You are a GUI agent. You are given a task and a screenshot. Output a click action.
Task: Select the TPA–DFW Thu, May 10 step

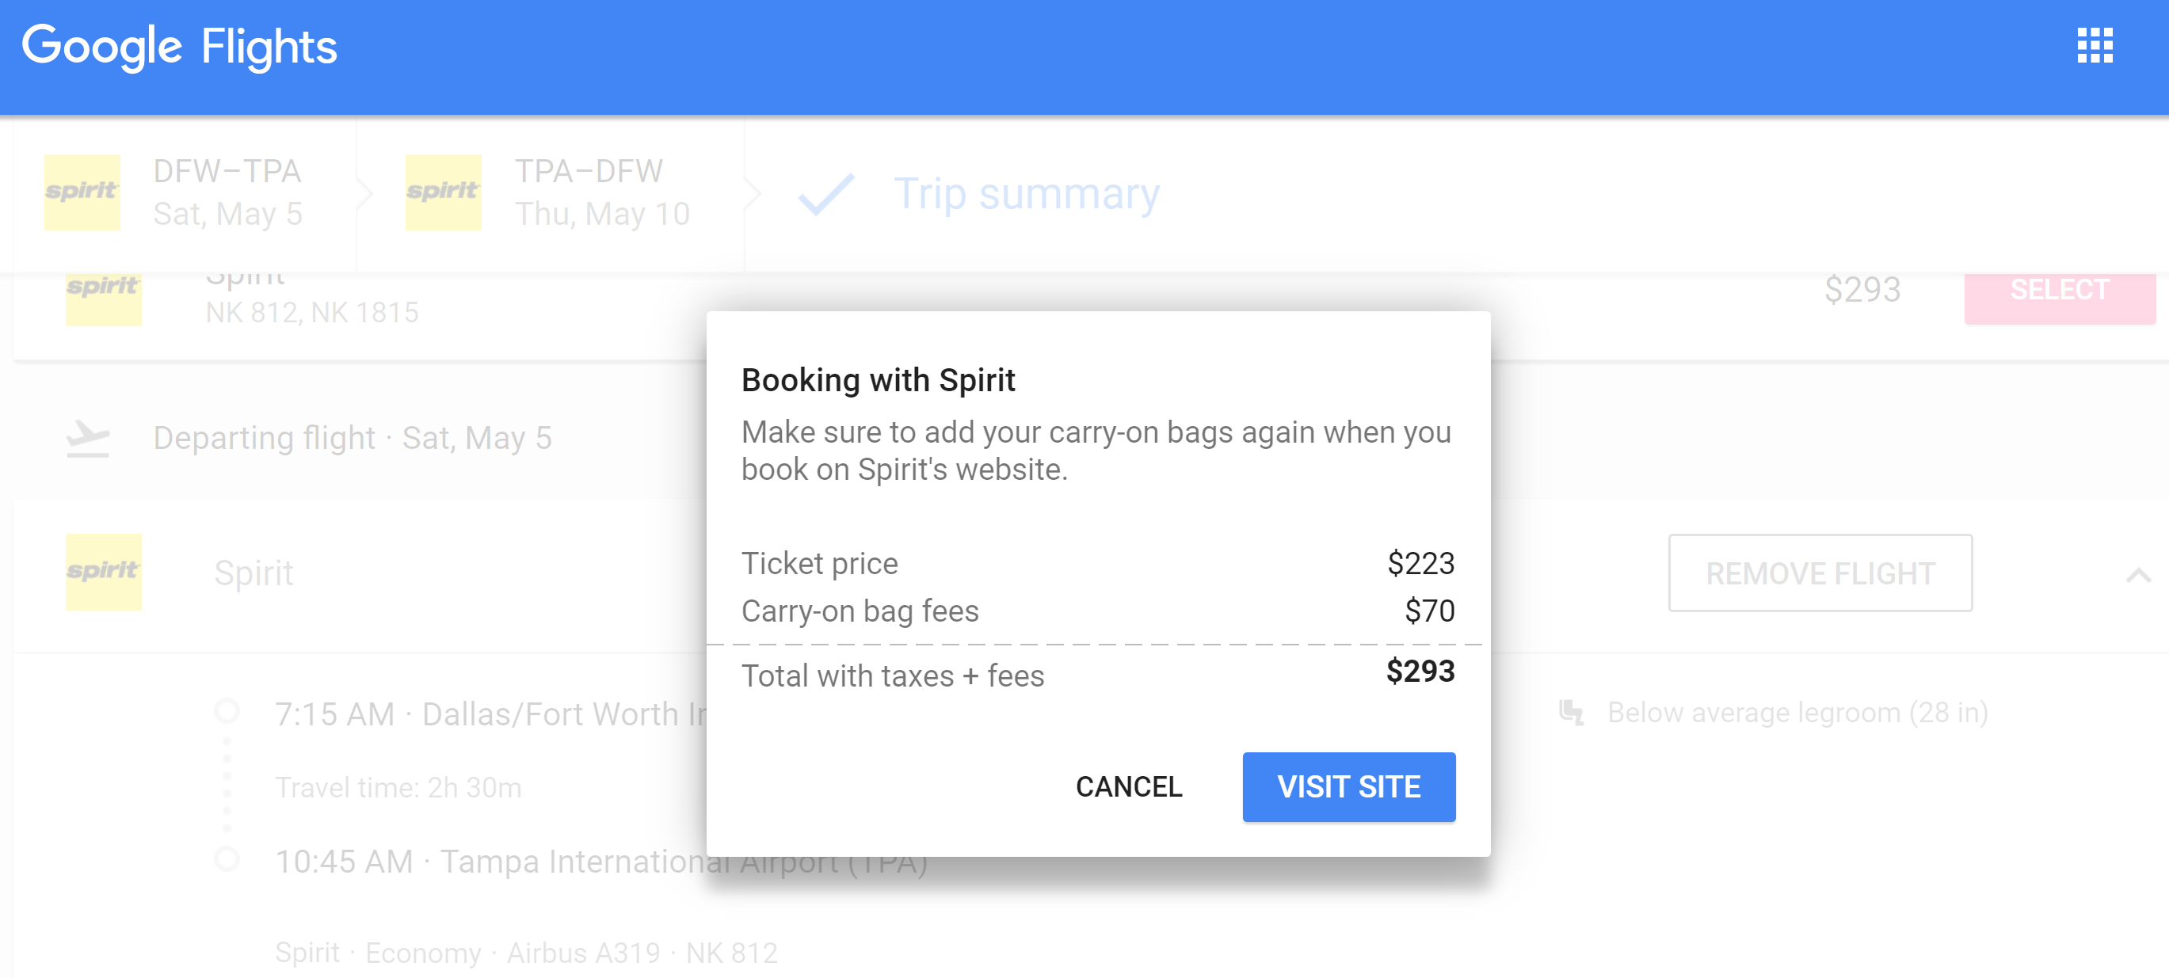click(x=601, y=192)
